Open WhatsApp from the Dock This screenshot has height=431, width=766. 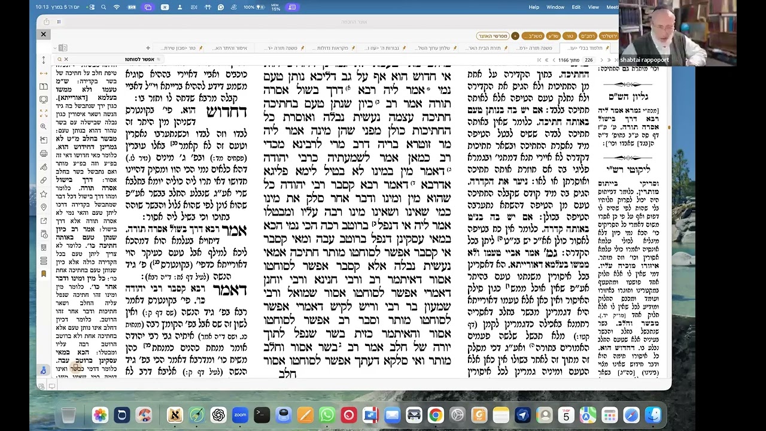point(327,415)
